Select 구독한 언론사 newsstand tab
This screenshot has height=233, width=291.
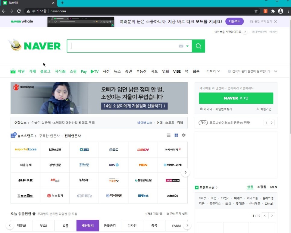tap(49, 136)
